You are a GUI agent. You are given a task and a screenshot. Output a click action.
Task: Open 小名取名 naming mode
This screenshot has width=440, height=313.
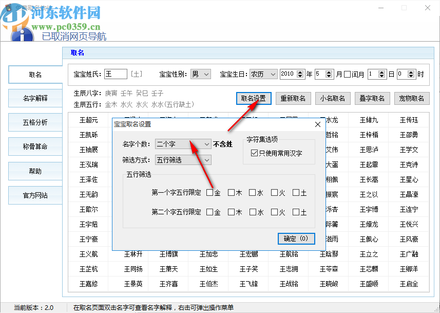click(x=333, y=98)
